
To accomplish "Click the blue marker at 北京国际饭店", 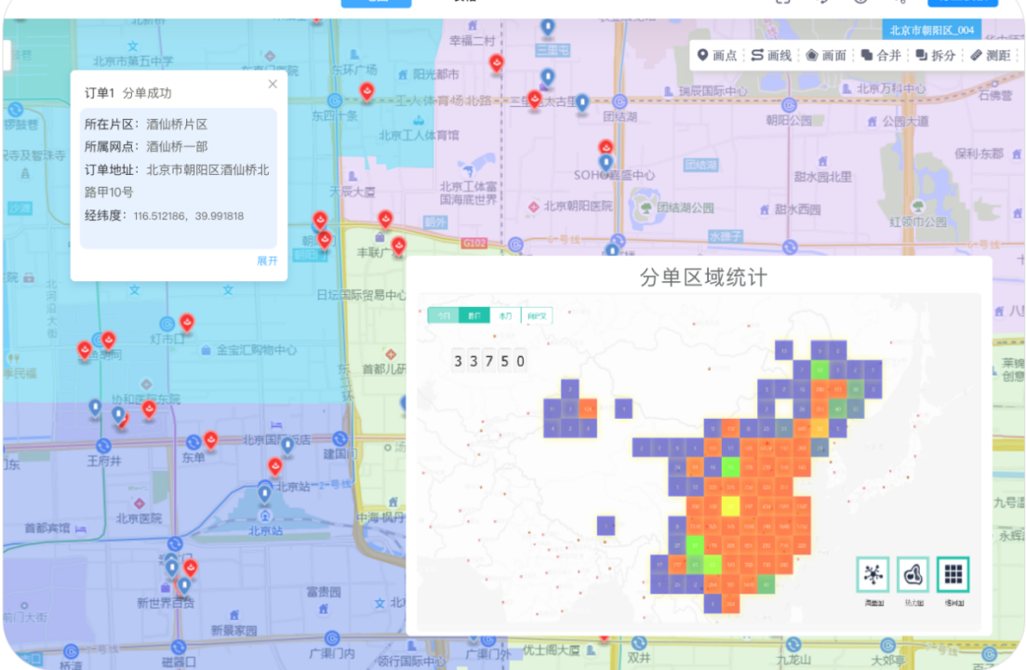I will click(x=287, y=447).
